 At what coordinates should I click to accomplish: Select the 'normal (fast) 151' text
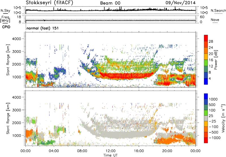[x=43, y=28]
